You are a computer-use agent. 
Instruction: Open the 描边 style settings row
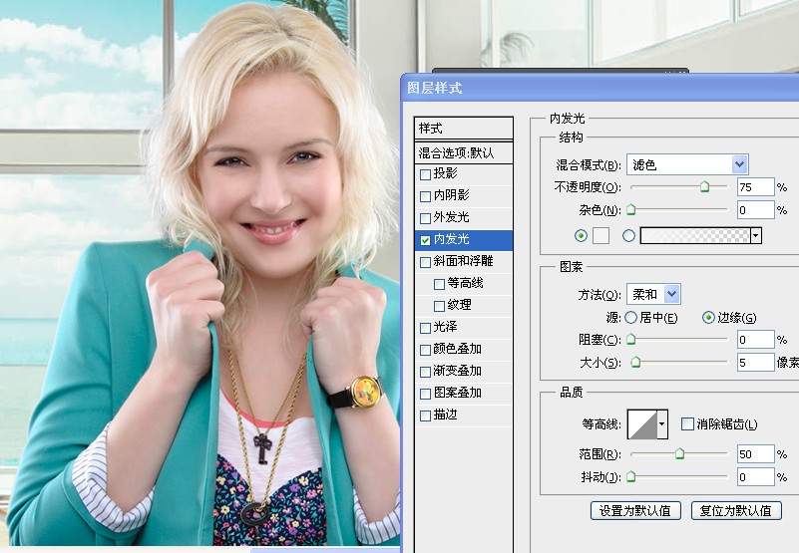[464, 415]
